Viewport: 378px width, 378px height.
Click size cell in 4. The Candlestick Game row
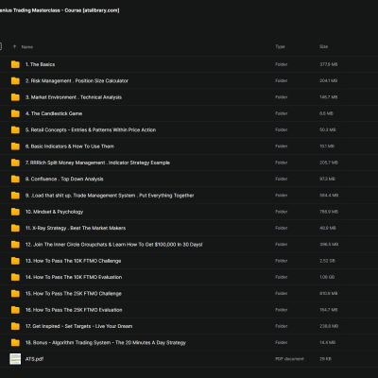click(x=326, y=113)
